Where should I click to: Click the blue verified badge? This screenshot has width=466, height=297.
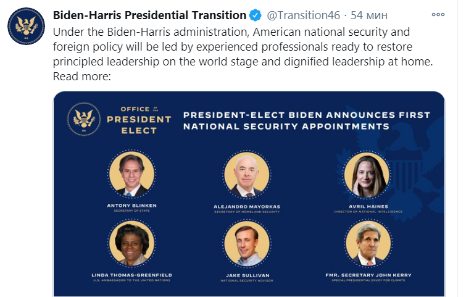pos(257,15)
